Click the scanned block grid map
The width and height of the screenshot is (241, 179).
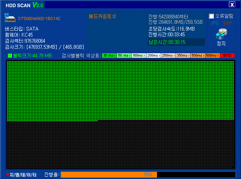(x=120, y=114)
